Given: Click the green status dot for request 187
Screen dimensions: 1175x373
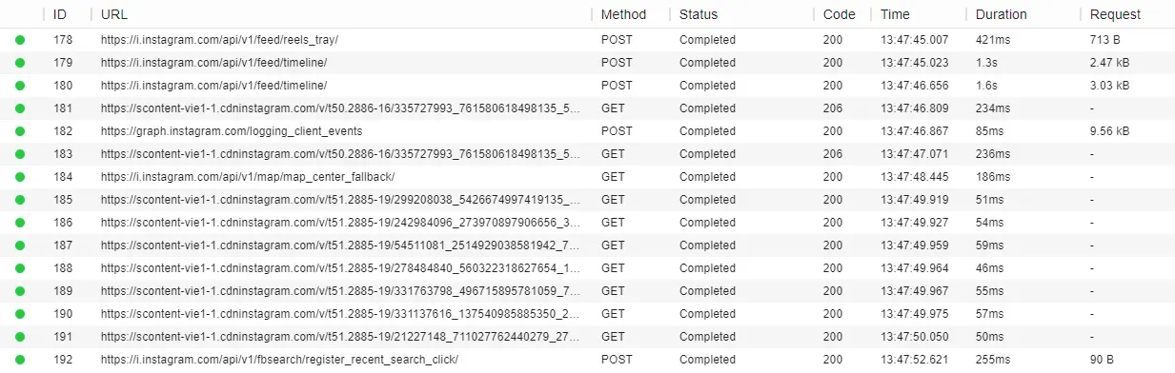Looking at the screenshot, I should (x=20, y=245).
